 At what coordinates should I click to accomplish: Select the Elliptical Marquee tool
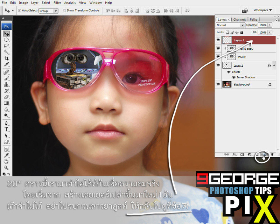pyautogui.click(x=6, y=40)
